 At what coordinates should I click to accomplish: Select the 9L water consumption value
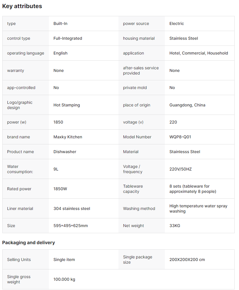pyautogui.click(x=56, y=169)
